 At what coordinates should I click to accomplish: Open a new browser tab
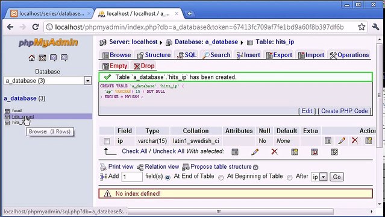(190, 14)
